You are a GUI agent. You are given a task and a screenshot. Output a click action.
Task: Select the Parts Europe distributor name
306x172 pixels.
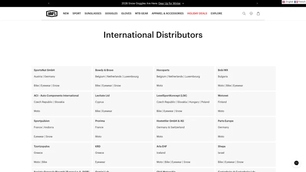point(226,121)
